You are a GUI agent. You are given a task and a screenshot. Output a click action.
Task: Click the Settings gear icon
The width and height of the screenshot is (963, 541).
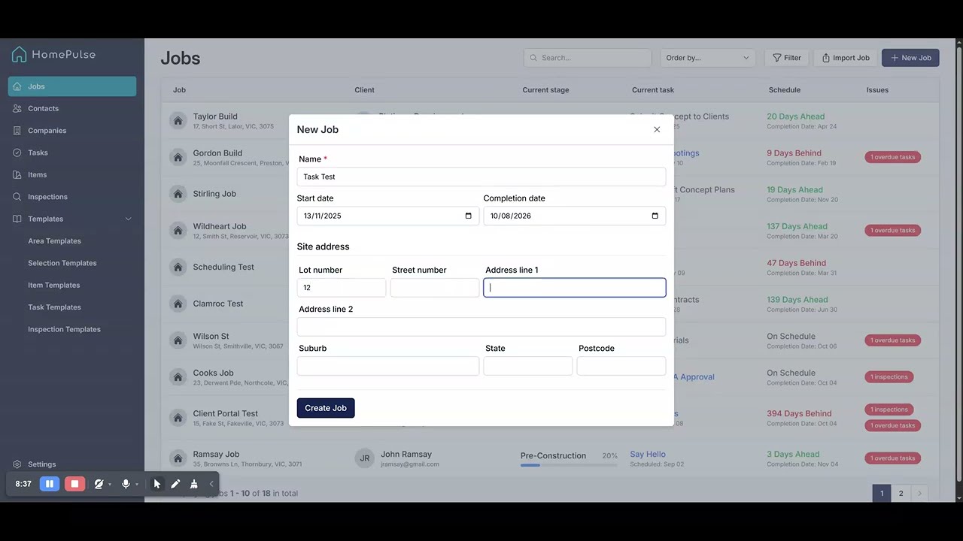tap(17, 464)
